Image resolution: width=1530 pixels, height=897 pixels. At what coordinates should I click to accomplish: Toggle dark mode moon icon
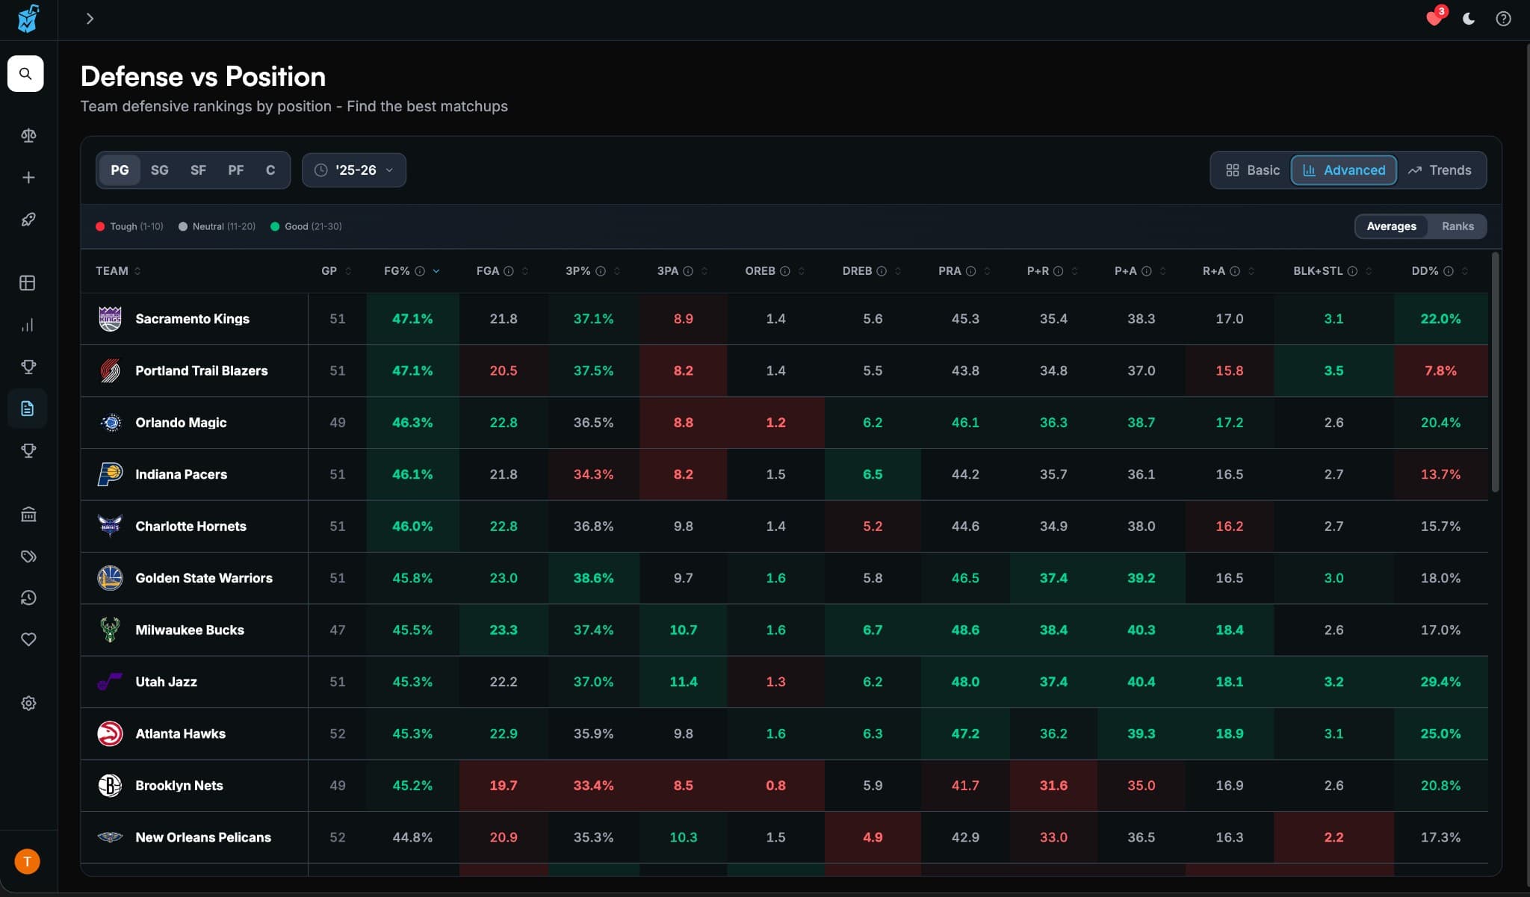(1469, 19)
